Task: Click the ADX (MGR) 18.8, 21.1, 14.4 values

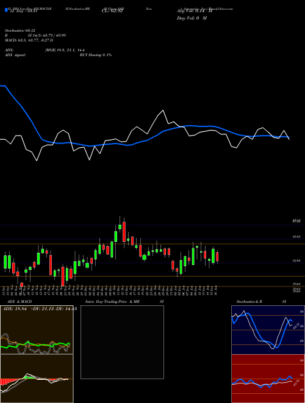Action: [x=65, y=50]
